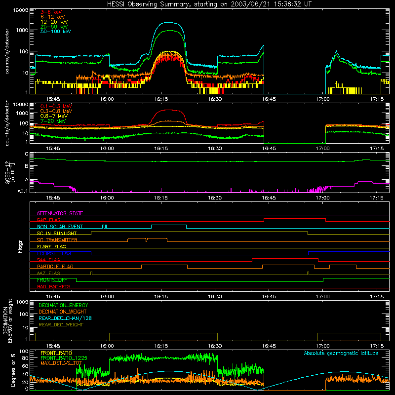Click the C class level on GOES axis
The image size is (395, 395).
(27, 154)
